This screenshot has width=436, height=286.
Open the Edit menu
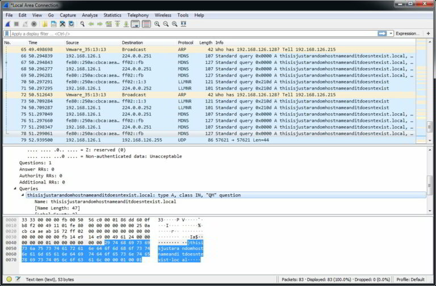point(22,15)
